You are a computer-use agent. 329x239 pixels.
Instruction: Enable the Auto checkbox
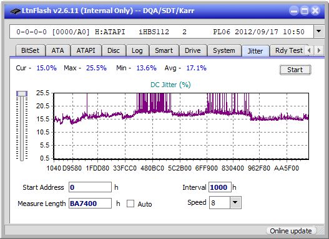point(130,204)
